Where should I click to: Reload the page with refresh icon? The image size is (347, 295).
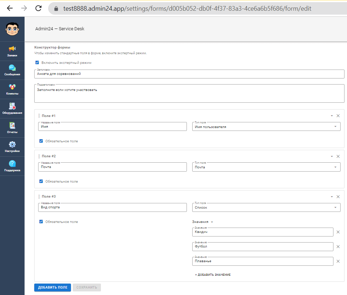[39, 9]
